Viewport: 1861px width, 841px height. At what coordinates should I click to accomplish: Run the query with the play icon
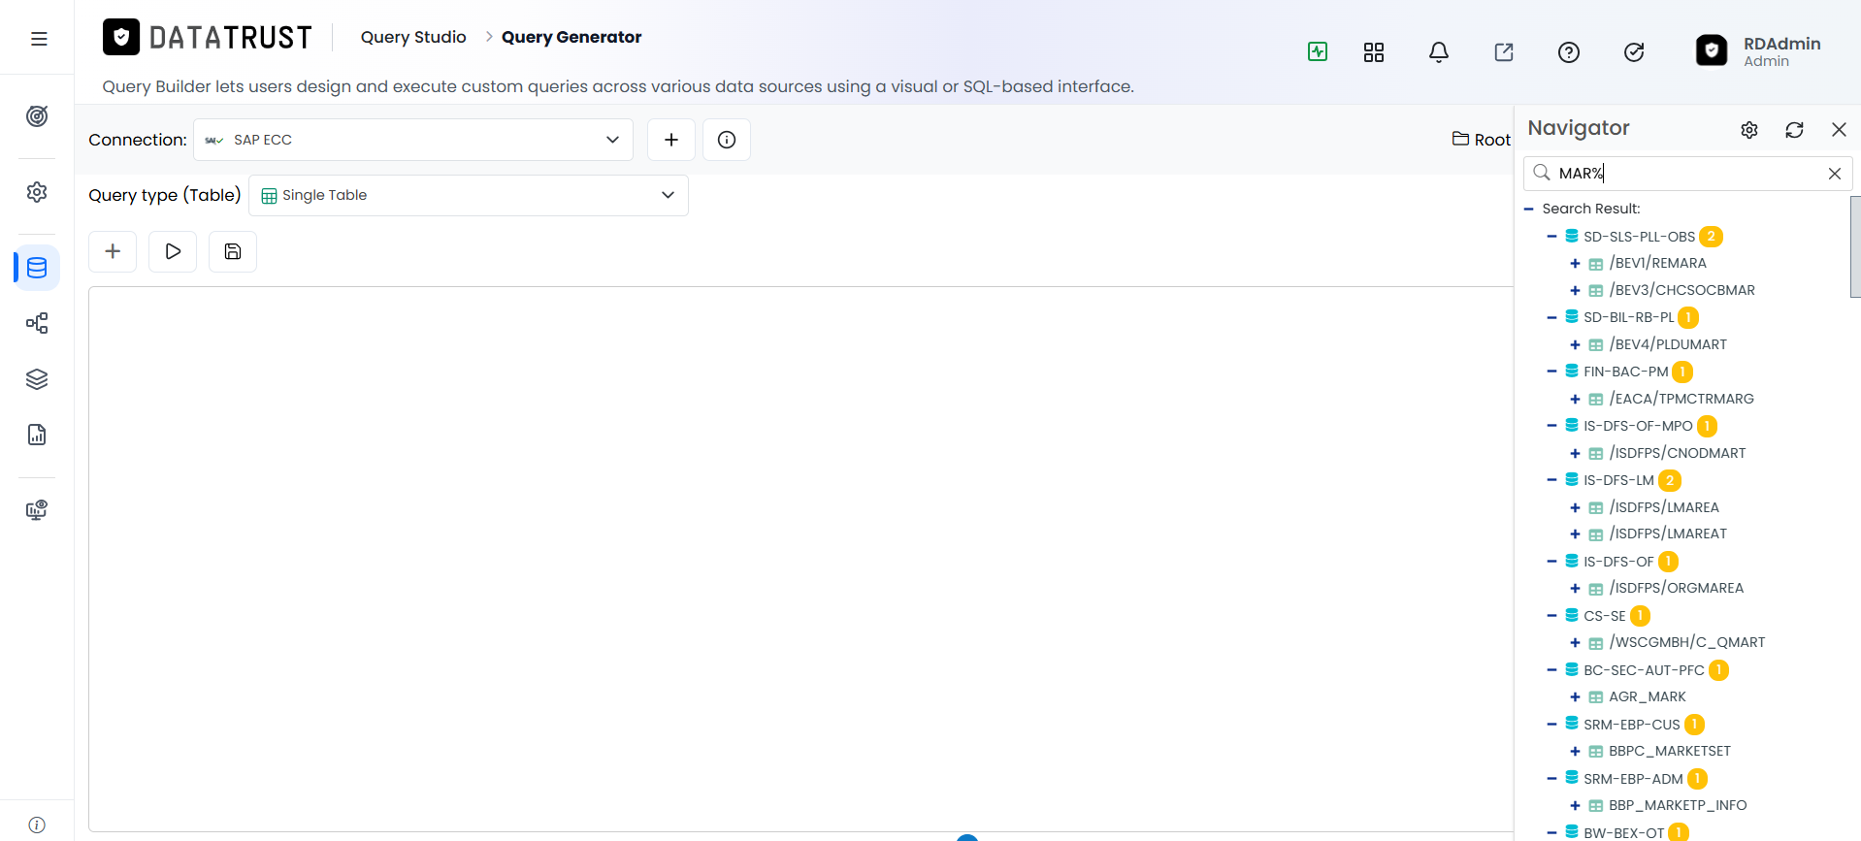point(173,251)
